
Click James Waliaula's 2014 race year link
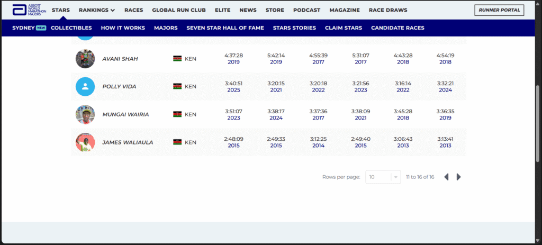[x=318, y=146]
